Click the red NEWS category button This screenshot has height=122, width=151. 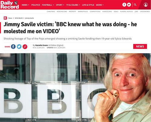140,46
